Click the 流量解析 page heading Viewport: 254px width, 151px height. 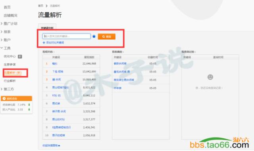point(50,15)
